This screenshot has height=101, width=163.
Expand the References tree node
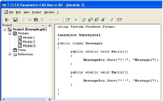[10, 54]
